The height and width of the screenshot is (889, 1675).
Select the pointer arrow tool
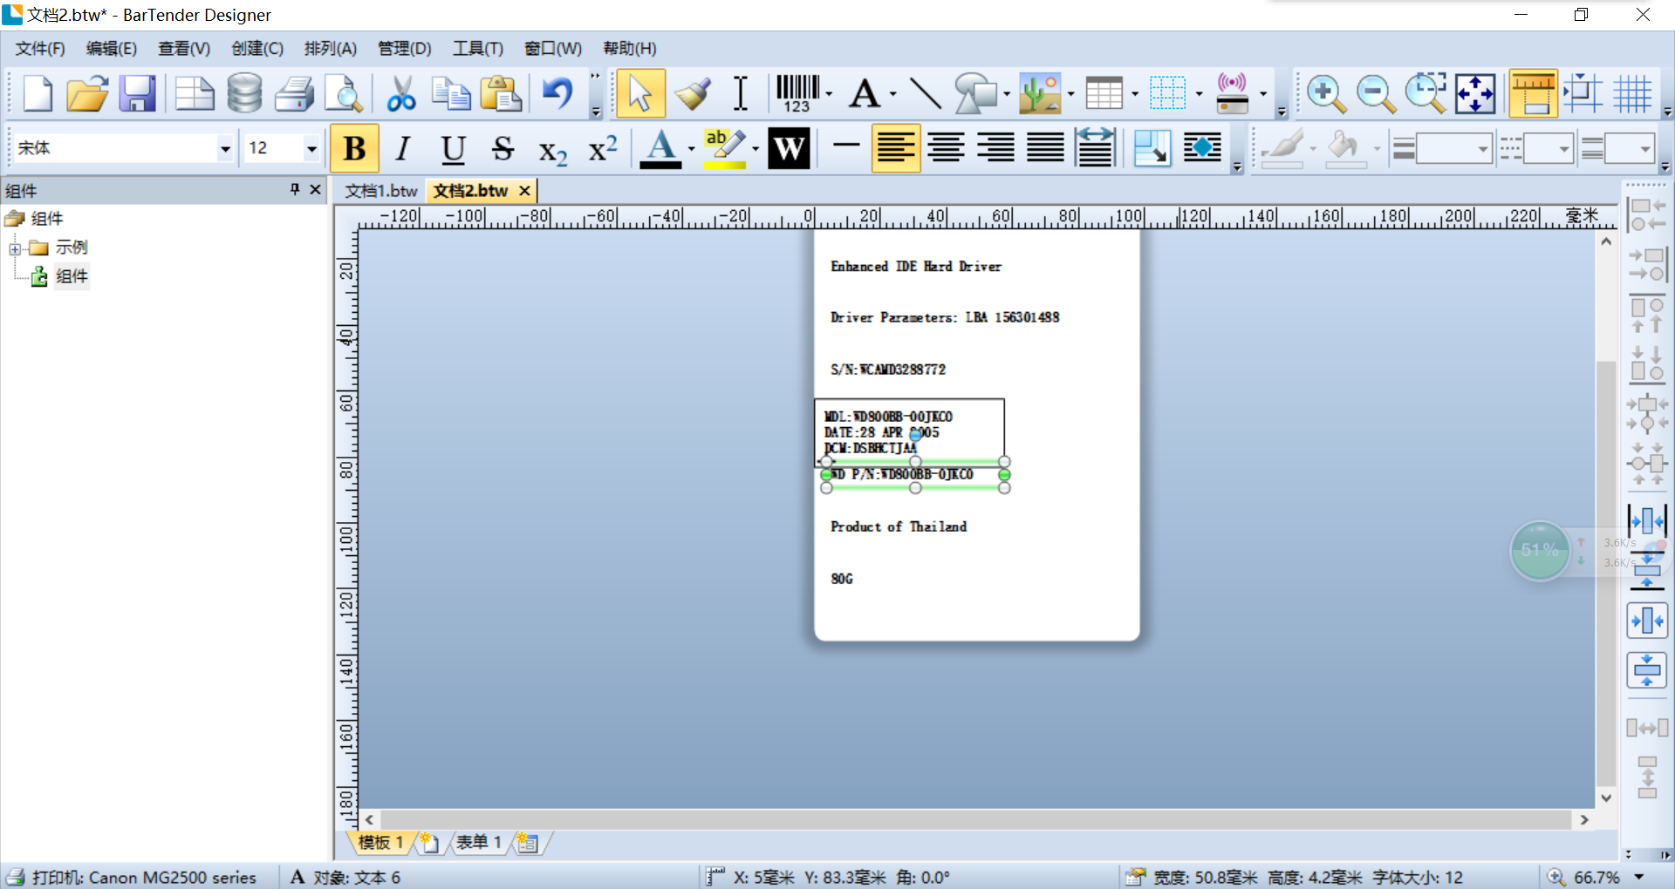click(640, 94)
